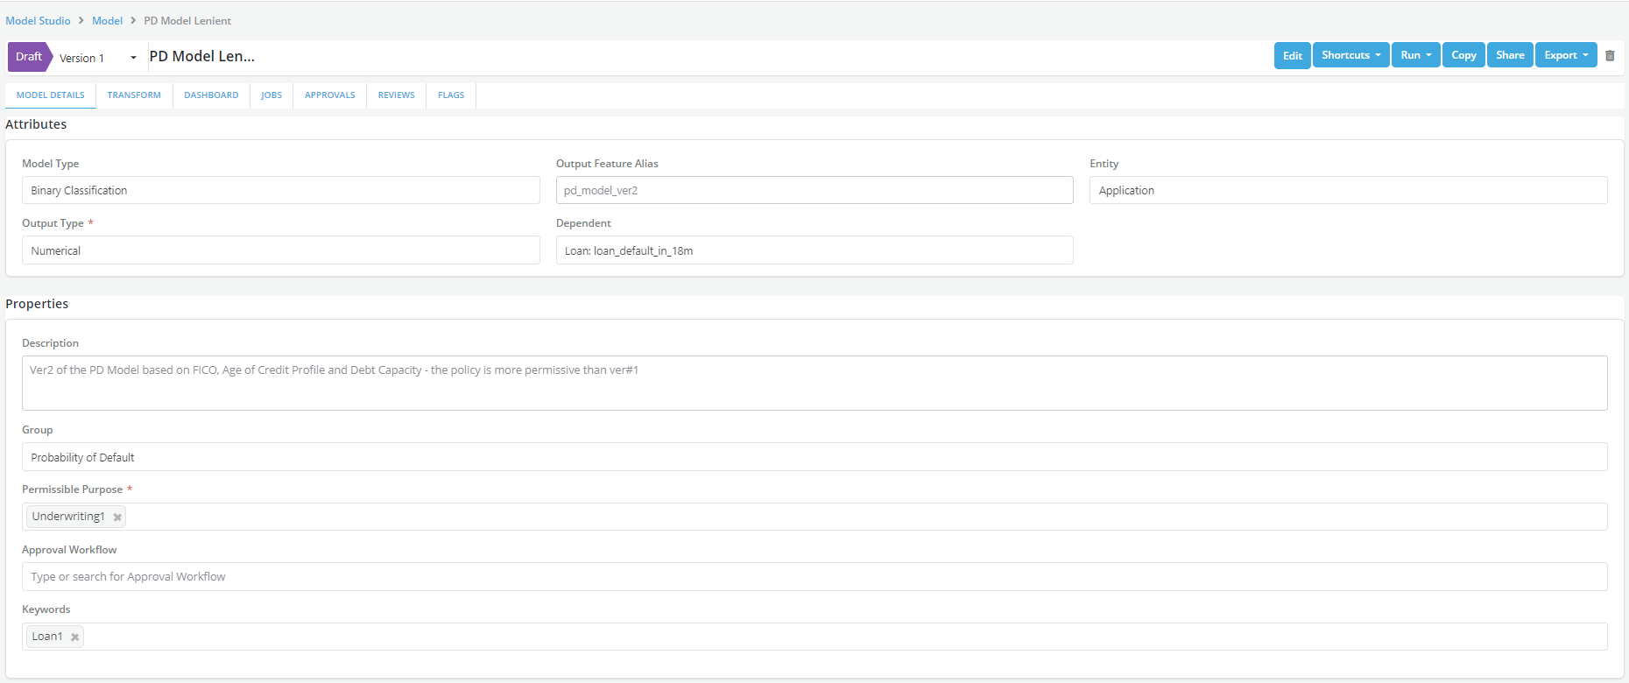Screen dimensions: 1629x683
Task: Switch to the Transform tab
Action: click(x=134, y=95)
